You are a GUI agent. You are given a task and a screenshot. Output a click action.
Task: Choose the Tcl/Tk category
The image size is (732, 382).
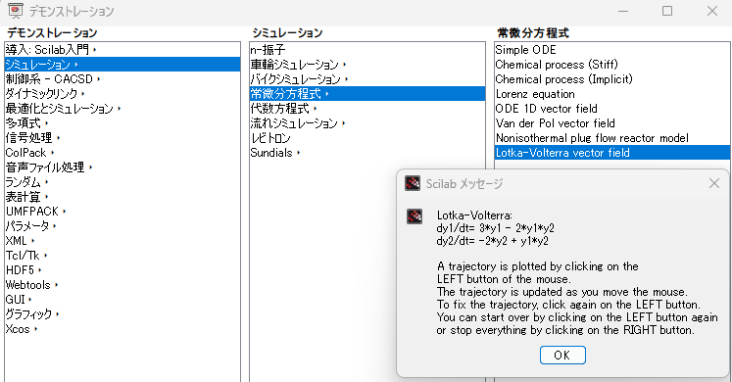point(122,255)
